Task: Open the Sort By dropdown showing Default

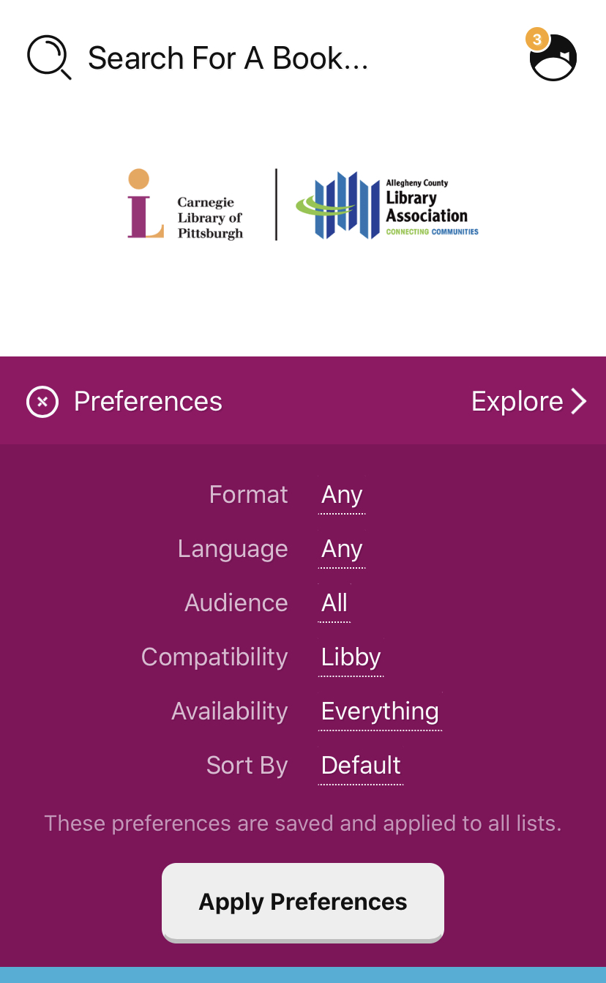Action: [361, 766]
